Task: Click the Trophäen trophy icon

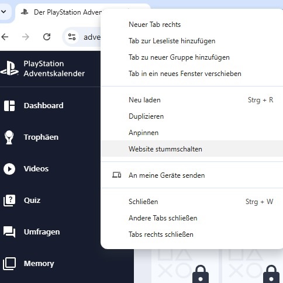Action: pyautogui.click(x=9, y=137)
